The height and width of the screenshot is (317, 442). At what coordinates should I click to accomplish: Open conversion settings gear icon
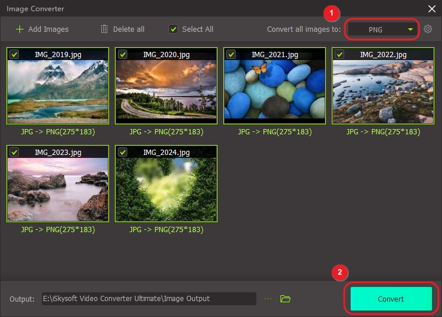point(428,29)
